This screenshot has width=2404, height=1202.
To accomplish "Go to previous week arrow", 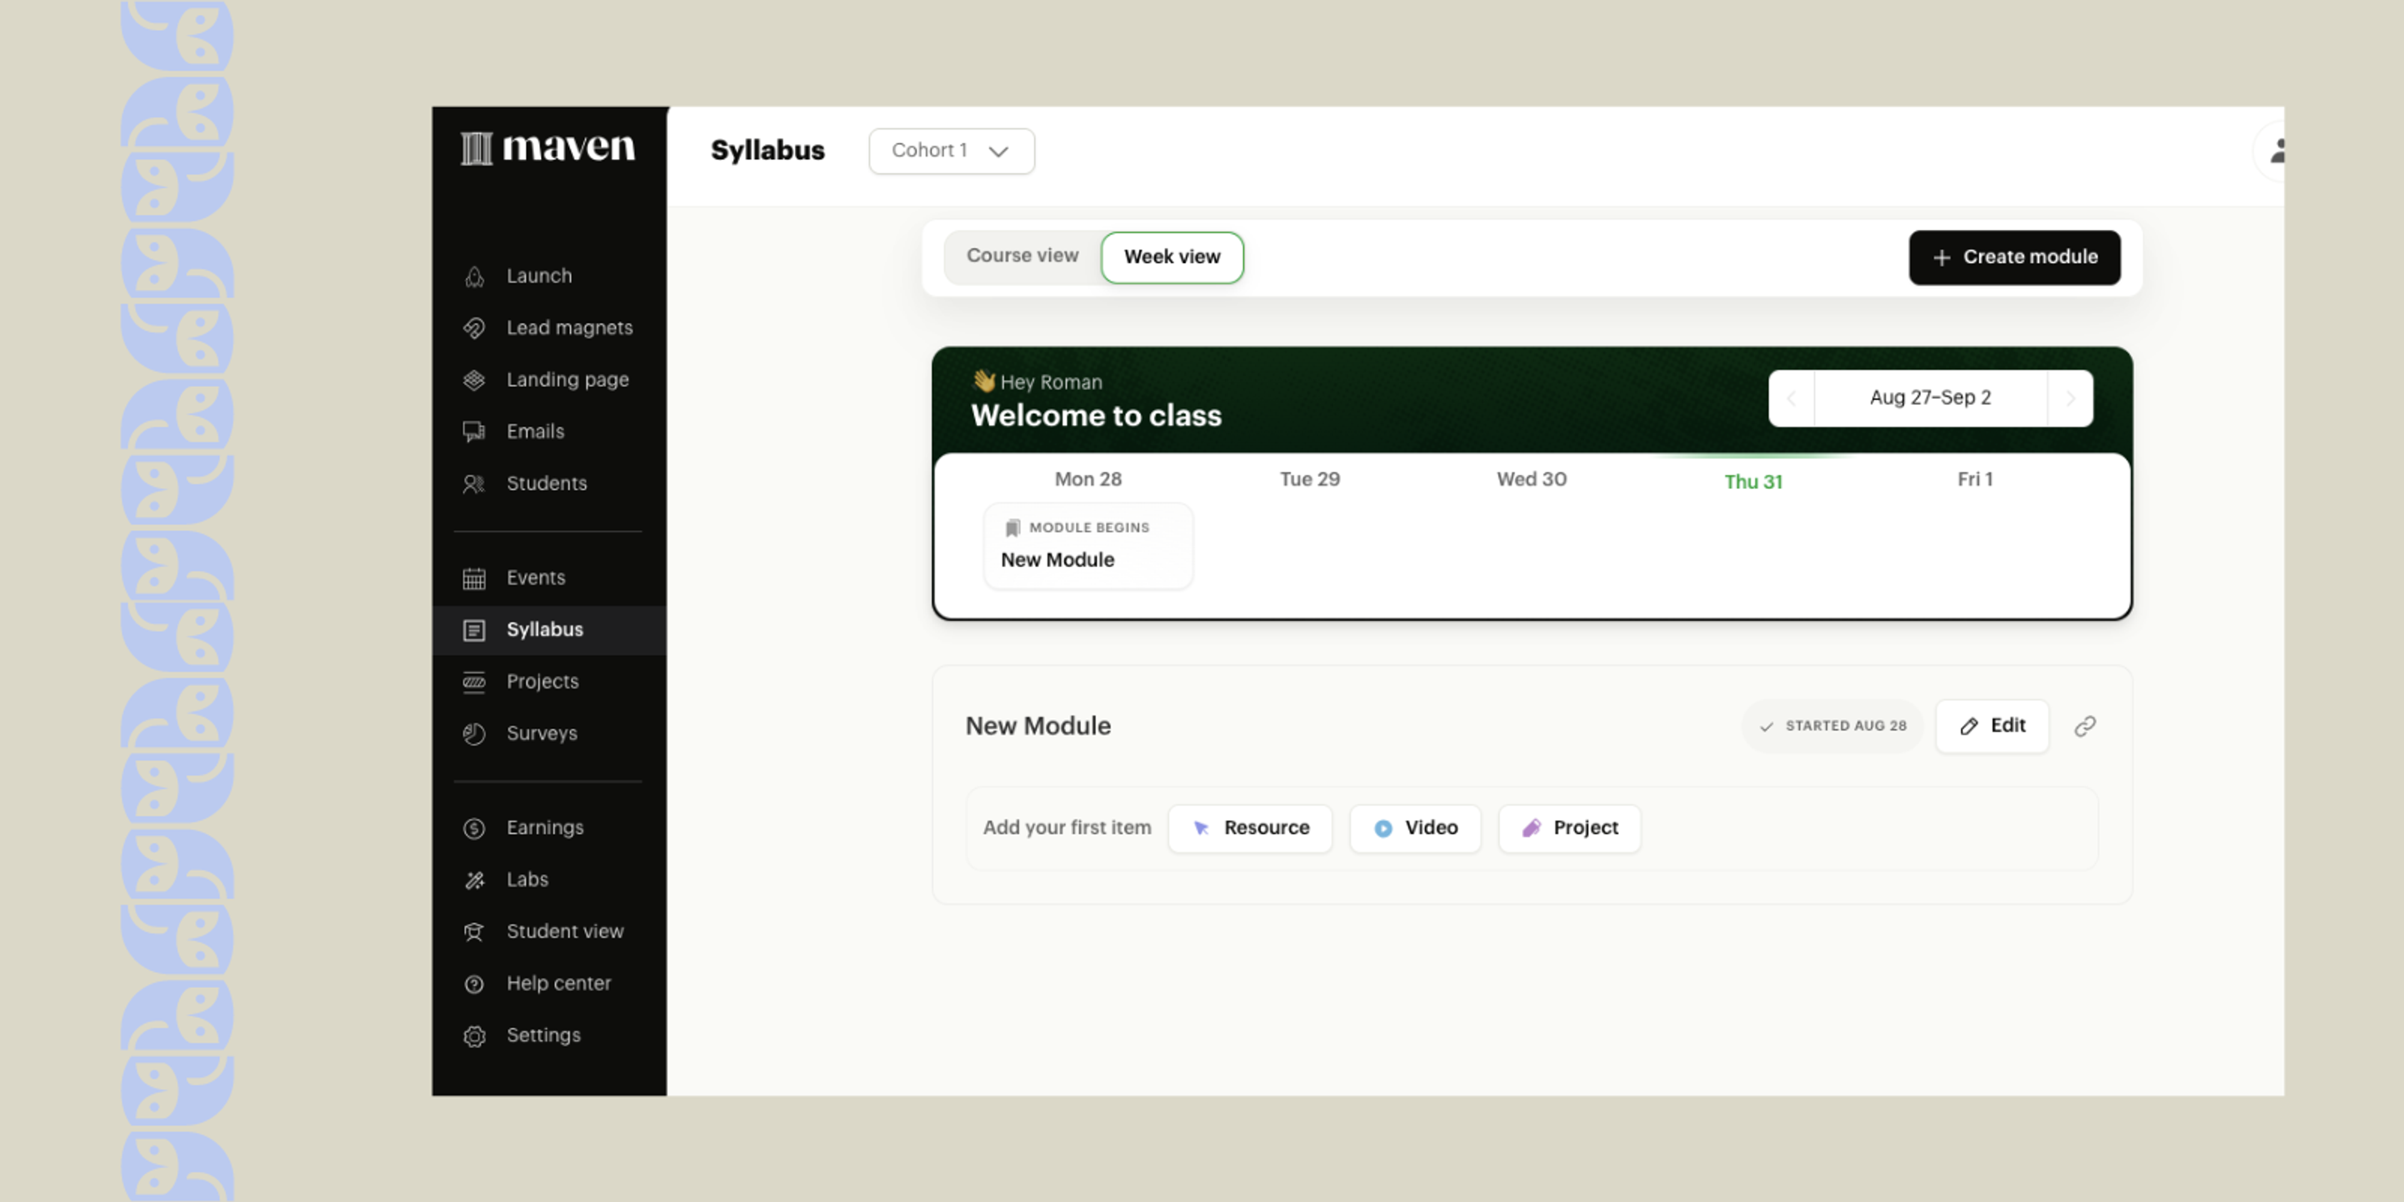I will pos(1791,399).
